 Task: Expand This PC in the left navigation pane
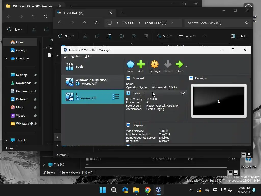point(6,140)
